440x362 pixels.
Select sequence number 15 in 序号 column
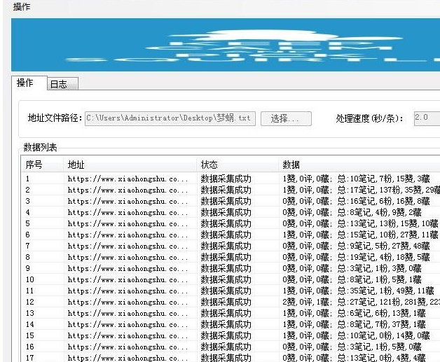point(30,335)
